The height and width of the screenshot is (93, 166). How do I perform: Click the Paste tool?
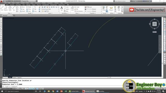[x=119, y=9]
